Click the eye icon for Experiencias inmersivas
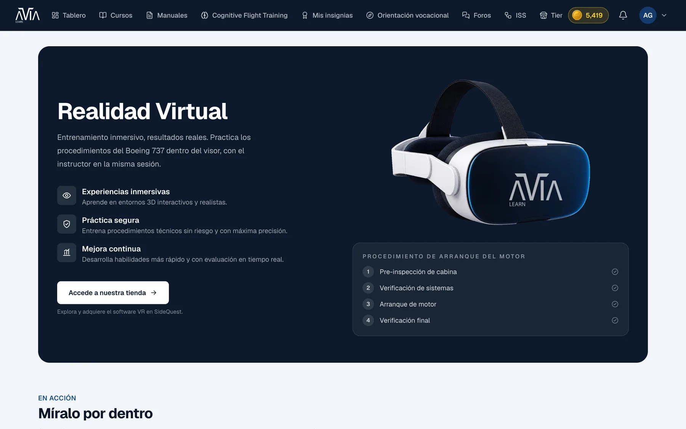Screen dimensions: 686x429 (67, 195)
